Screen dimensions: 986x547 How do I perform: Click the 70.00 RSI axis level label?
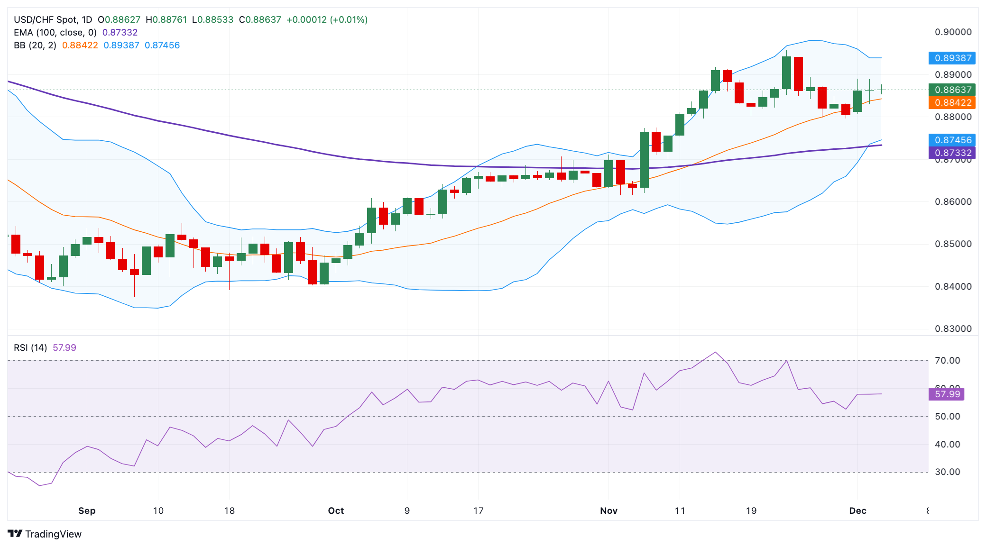point(947,360)
